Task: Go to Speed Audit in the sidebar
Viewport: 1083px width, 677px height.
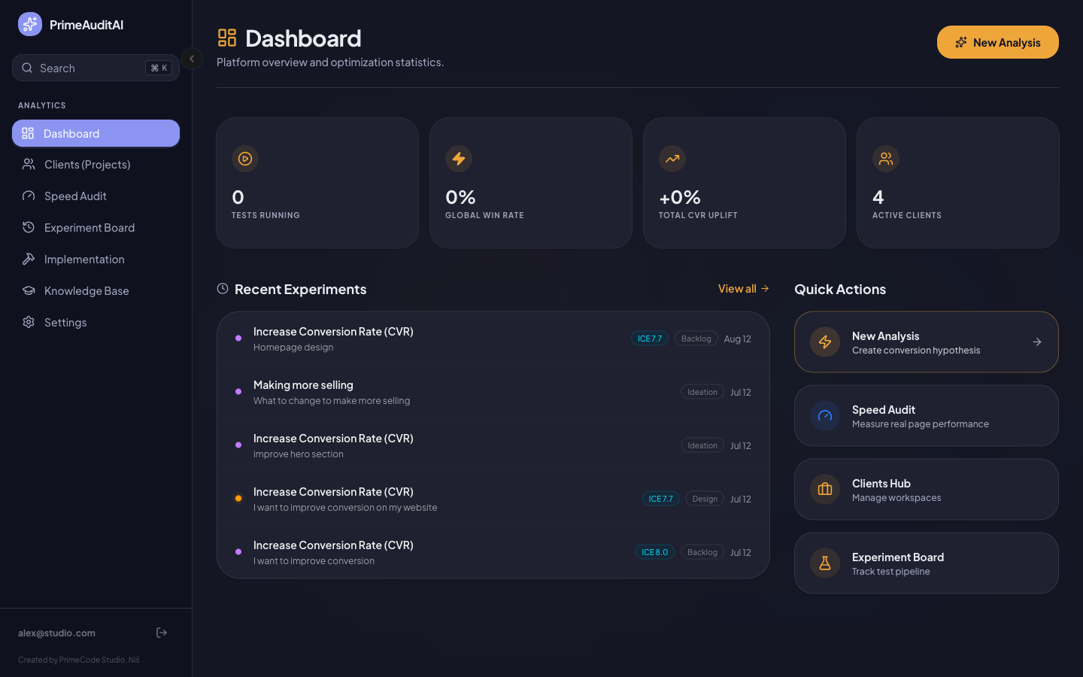Action: pos(96,196)
